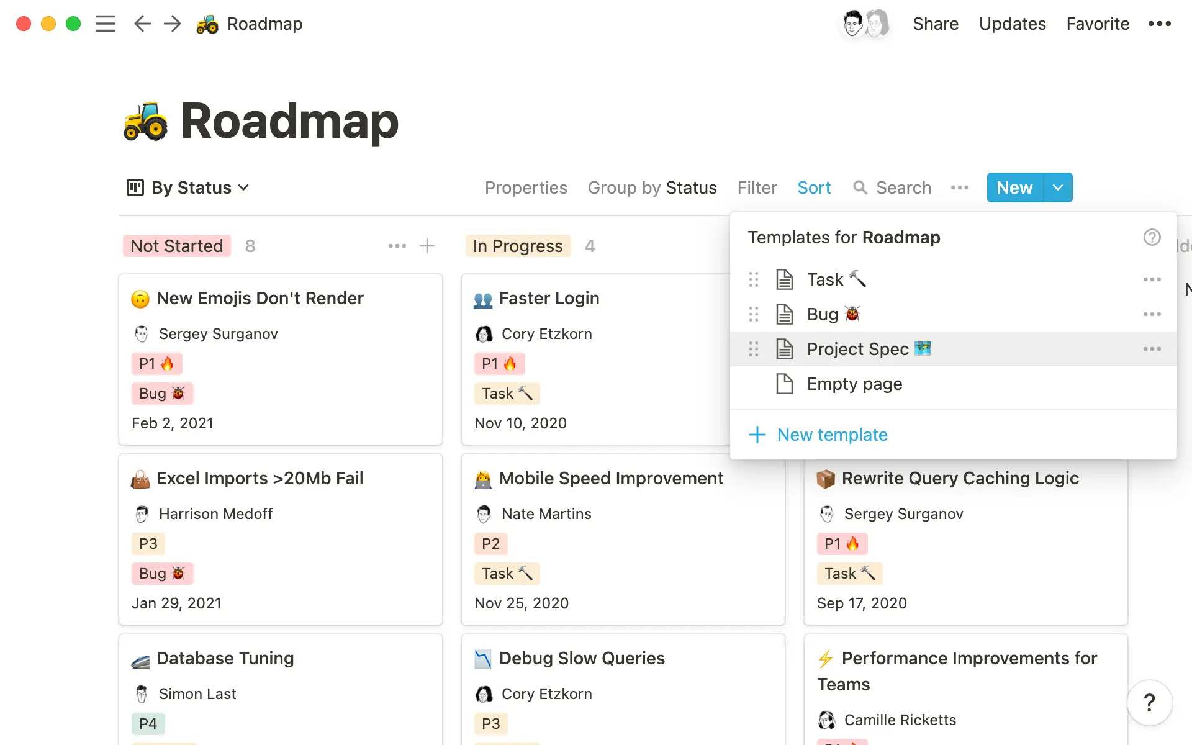This screenshot has width=1192, height=745.
Task: Open Updates from the top bar
Action: tap(1013, 24)
